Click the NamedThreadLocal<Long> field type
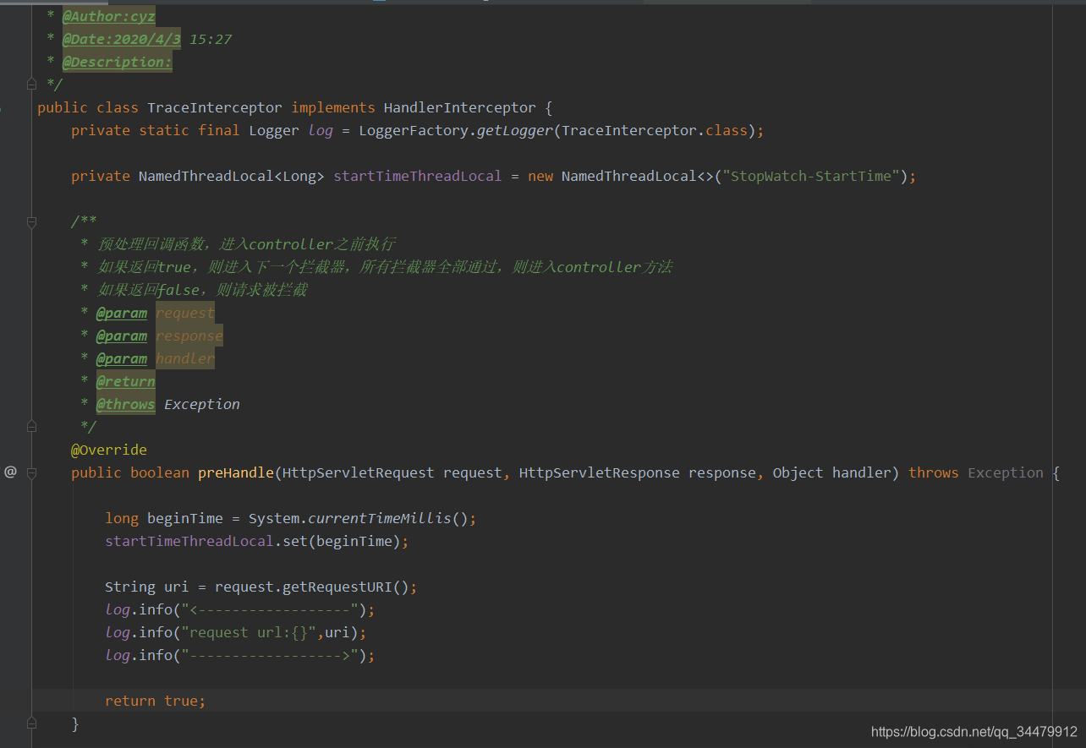Image resolution: width=1086 pixels, height=748 pixels. [232, 176]
